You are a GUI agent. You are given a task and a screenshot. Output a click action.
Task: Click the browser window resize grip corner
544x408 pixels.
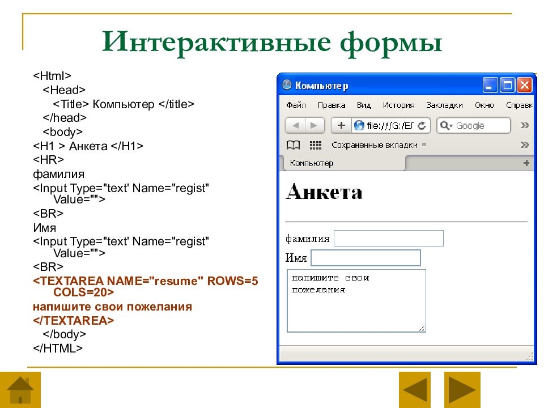coord(530,357)
